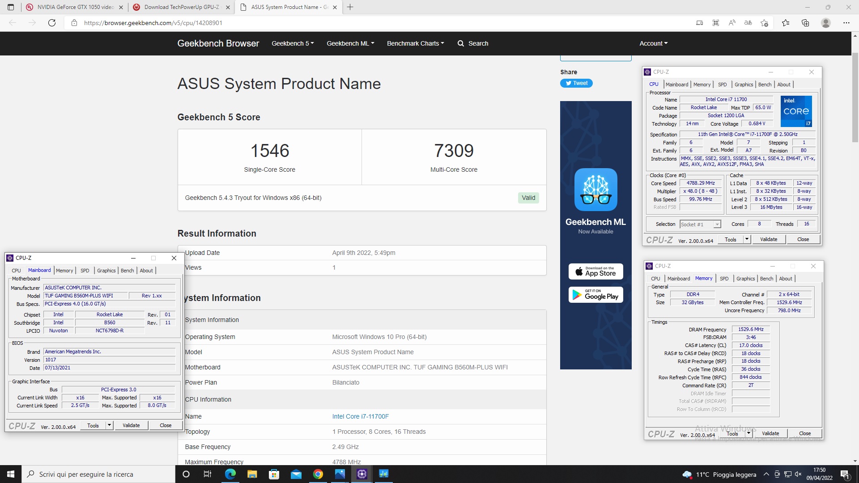The height and width of the screenshot is (483, 859).
Task: Reload the Geekbench page
Action: click(x=52, y=23)
